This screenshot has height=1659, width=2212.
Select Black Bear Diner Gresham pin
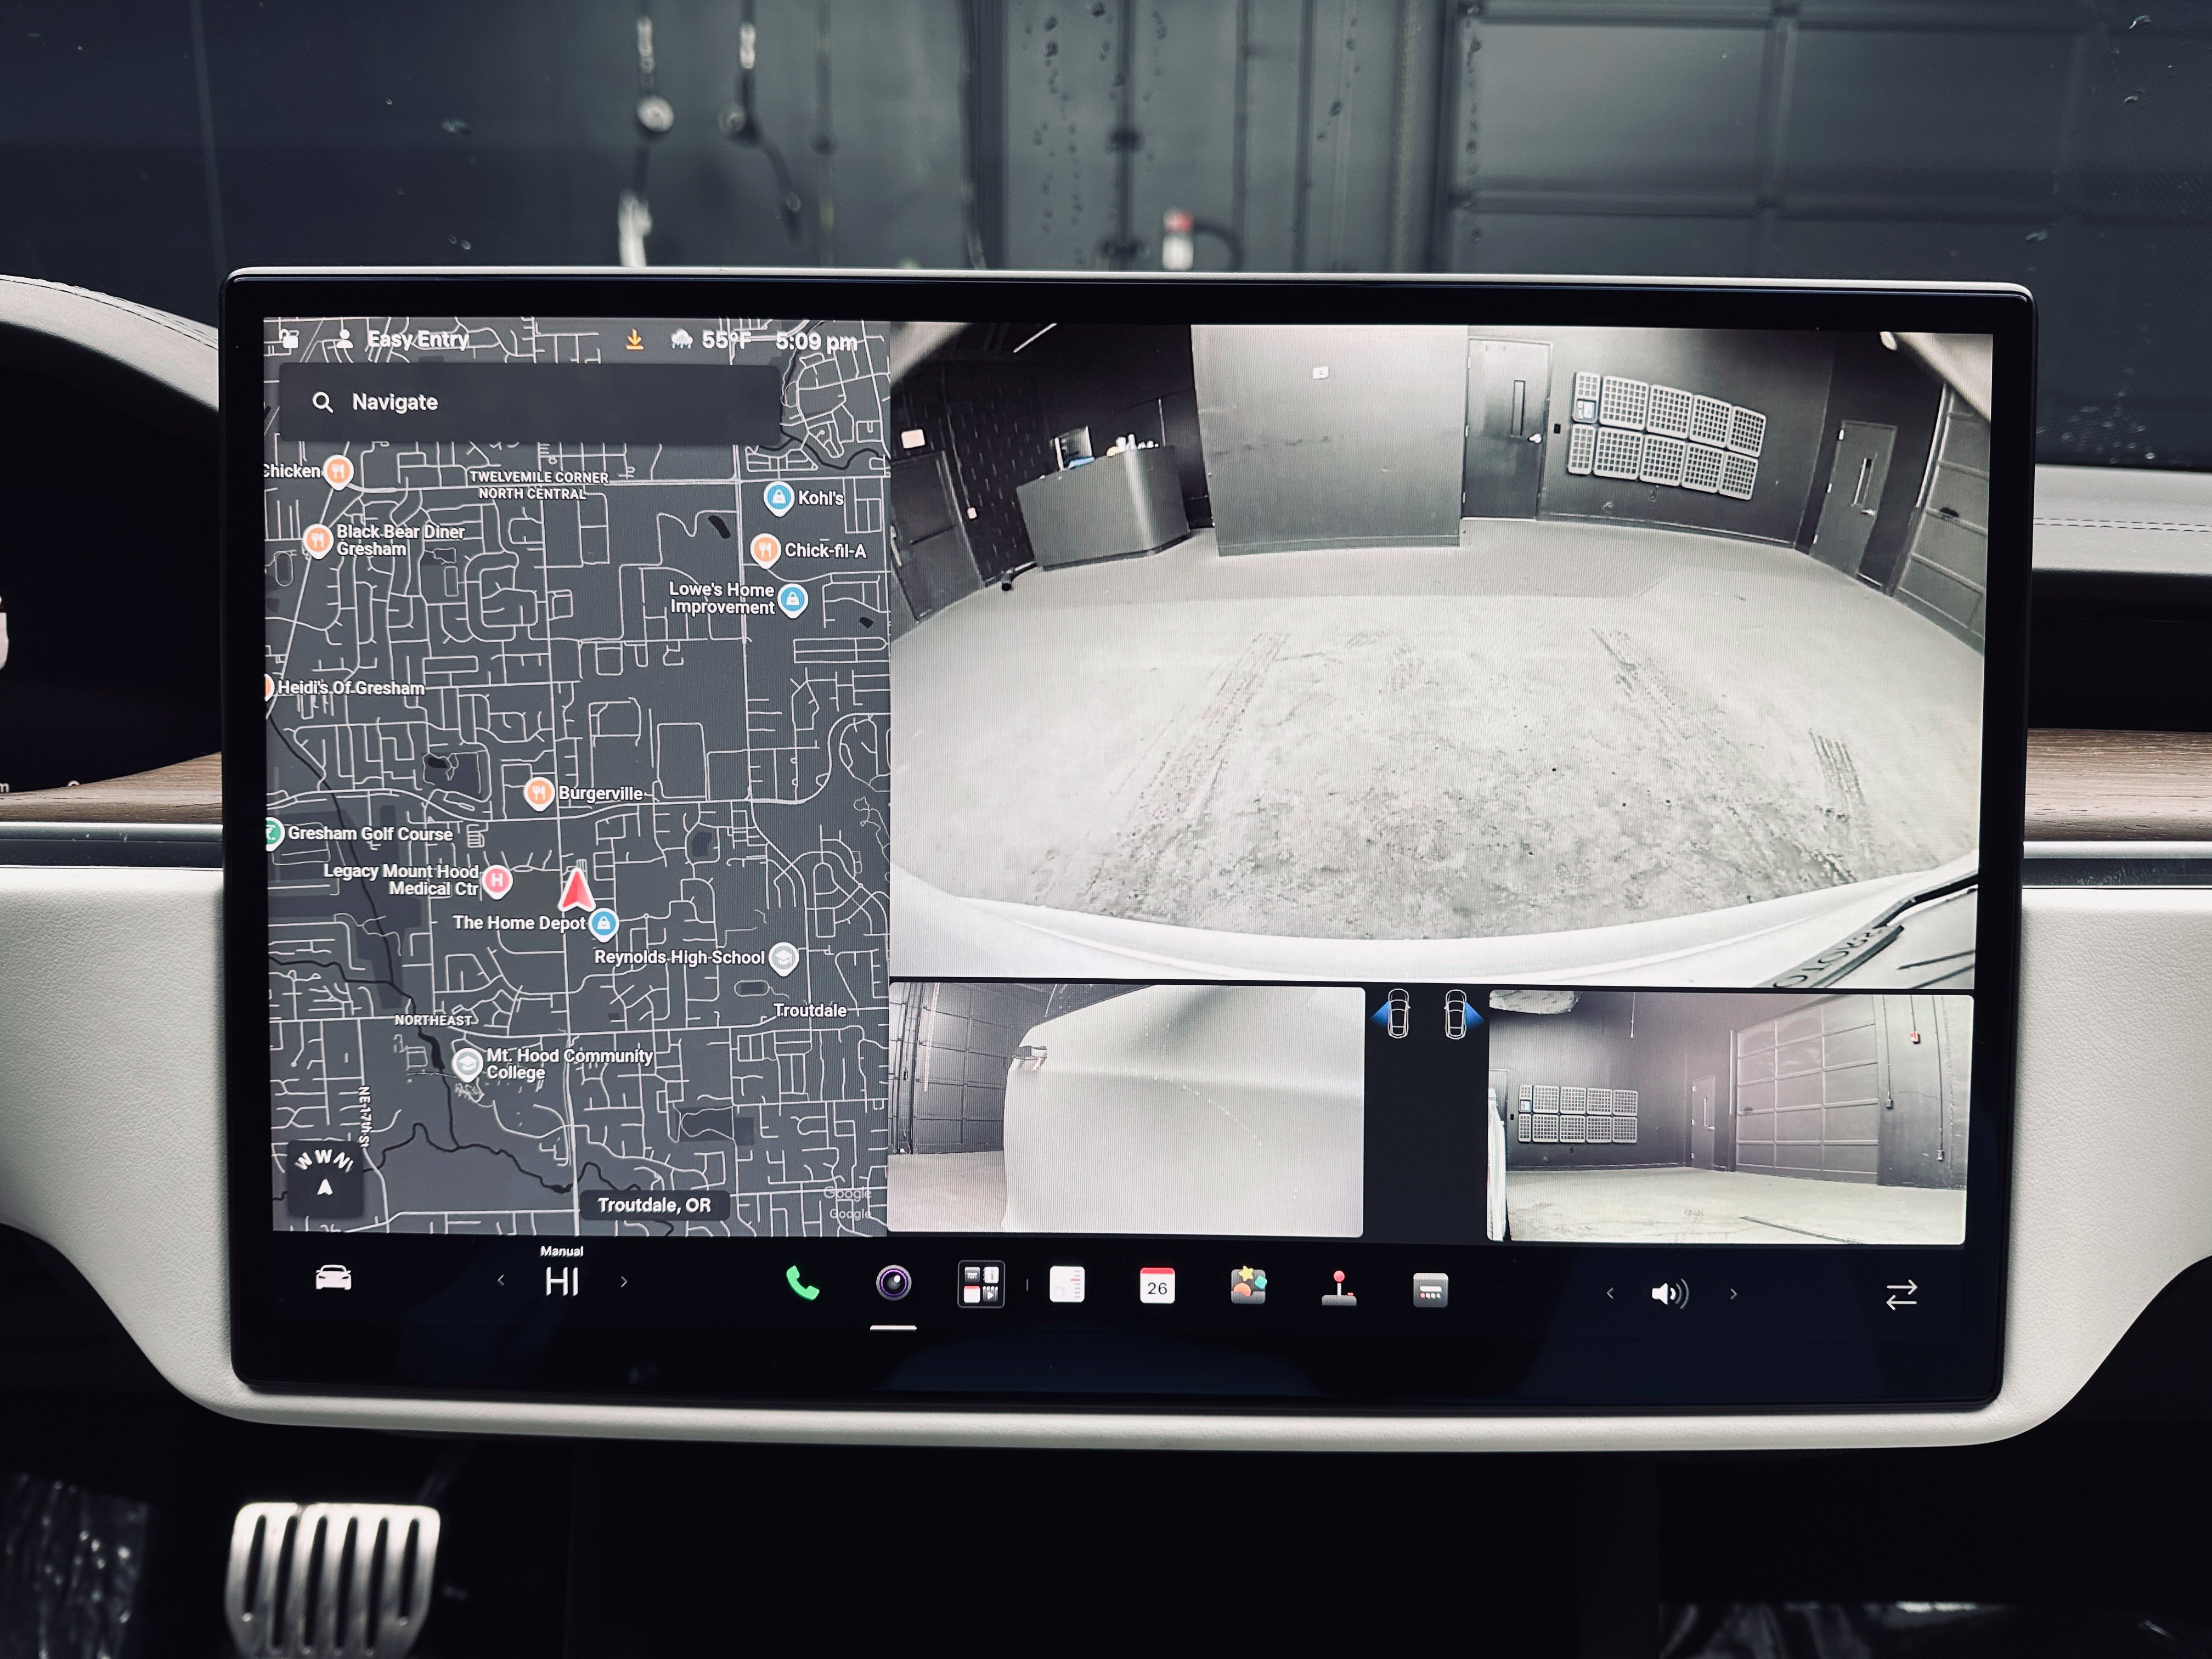click(x=318, y=540)
